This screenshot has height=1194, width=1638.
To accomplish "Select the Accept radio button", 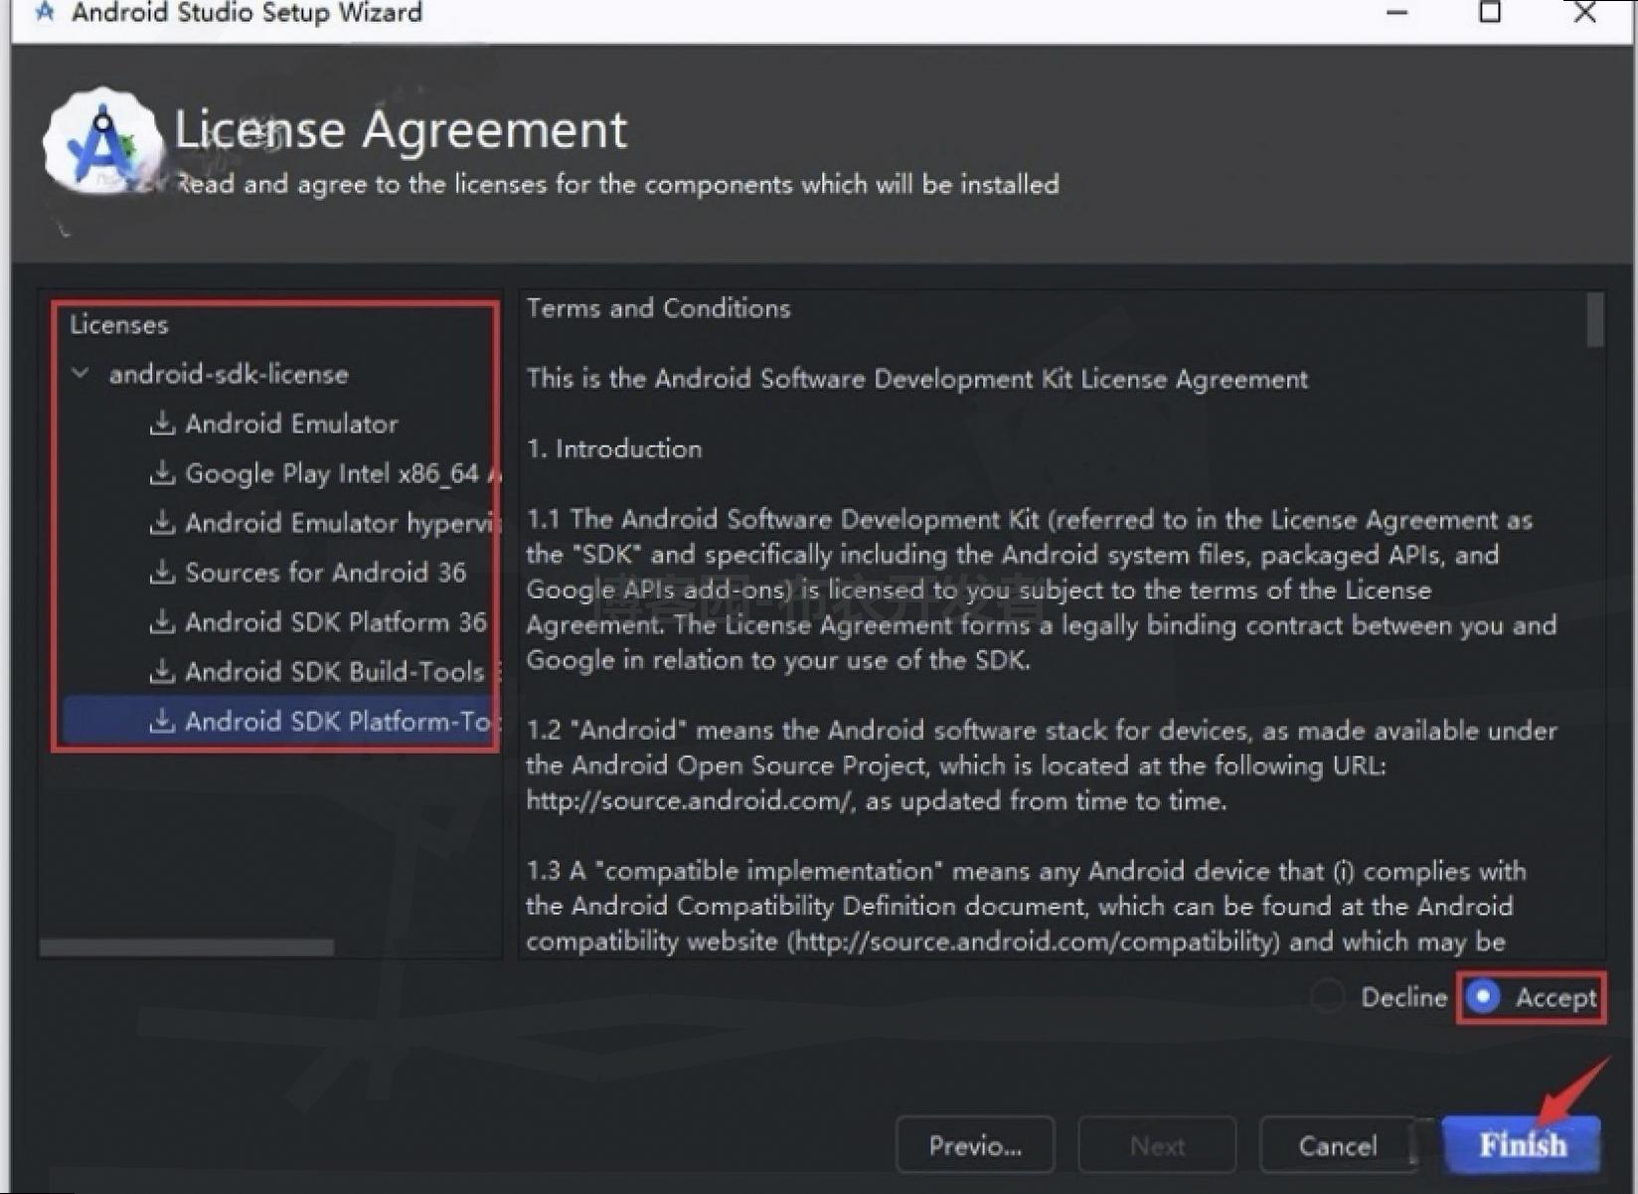I will point(1483,996).
